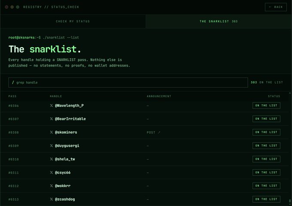Image resolution: width=292 pixels, height=206 pixels.
Task: Open the @zcashdog handle
Action: (65, 199)
